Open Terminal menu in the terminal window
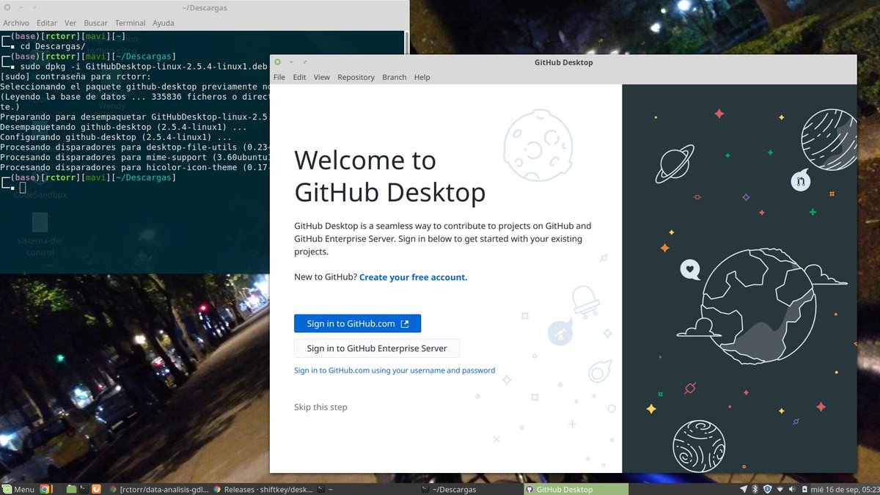The image size is (880, 495). coord(130,23)
